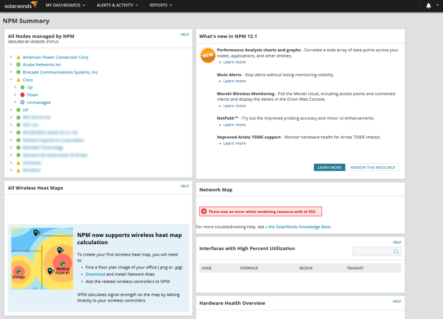Click the REMOVE THIS RESOURCE button
Image resolution: width=443 pixels, height=319 pixels.
tap(373, 167)
